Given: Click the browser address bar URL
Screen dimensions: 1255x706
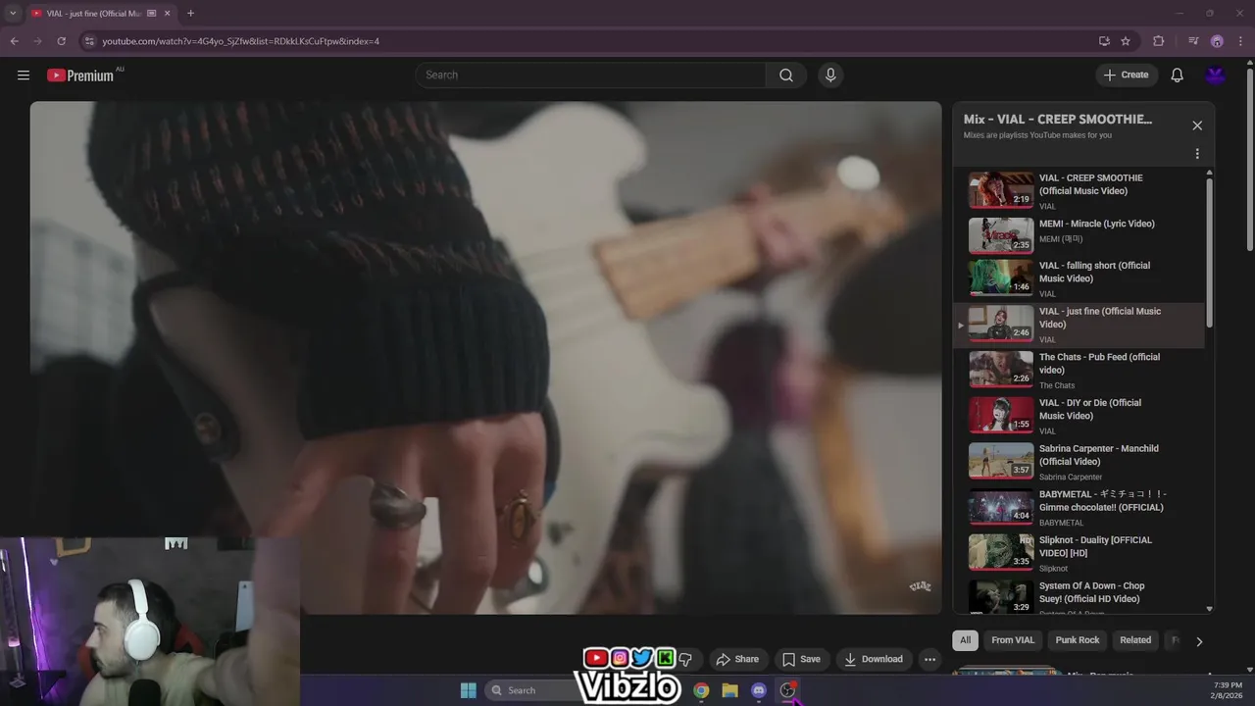Looking at the screenshot, I should tap(240, 41).
